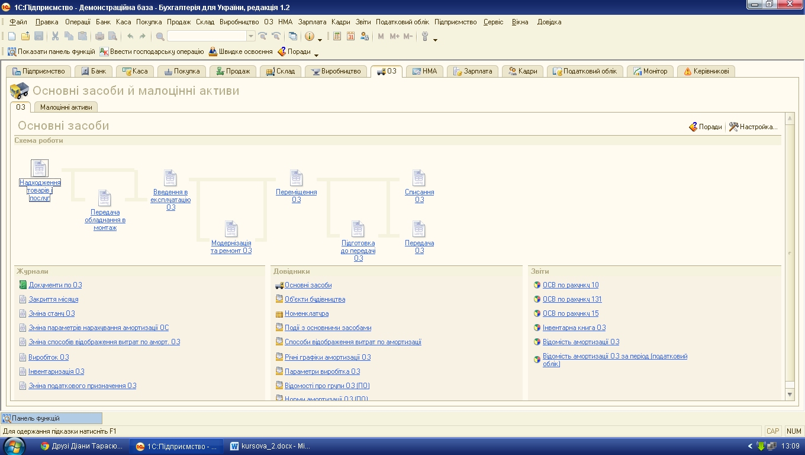The width and height of the screenshot is (805, 455).
Task: Expand the Help icon dropdown arrow
Action: click(320, 39)
